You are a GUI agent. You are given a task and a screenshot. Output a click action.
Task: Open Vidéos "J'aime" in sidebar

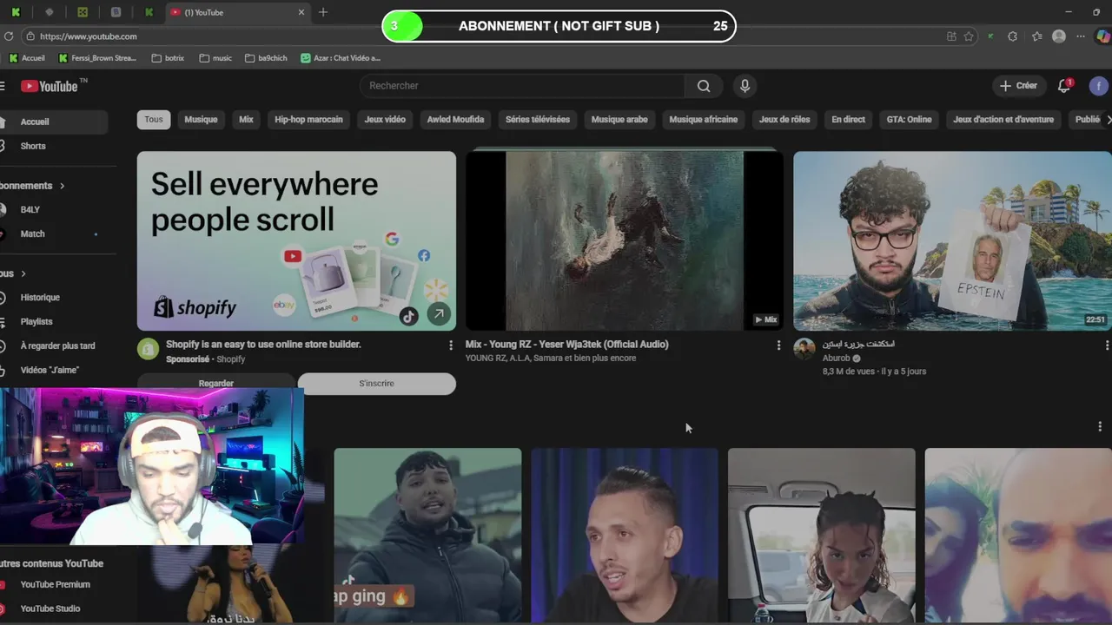click(x=53, y=370)
